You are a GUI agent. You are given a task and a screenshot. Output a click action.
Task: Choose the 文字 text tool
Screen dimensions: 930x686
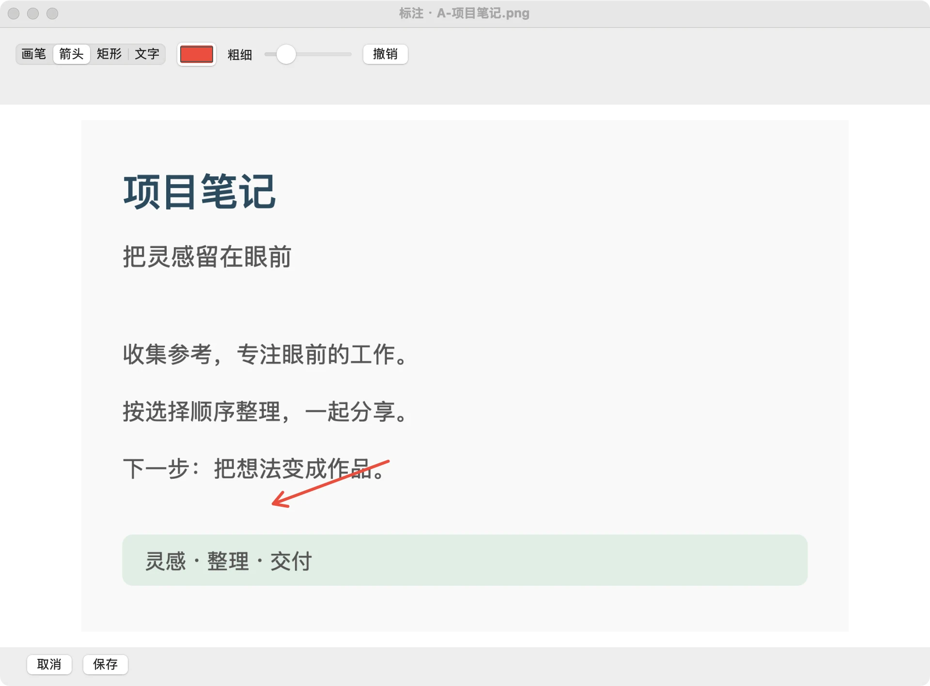pos(147,54)
